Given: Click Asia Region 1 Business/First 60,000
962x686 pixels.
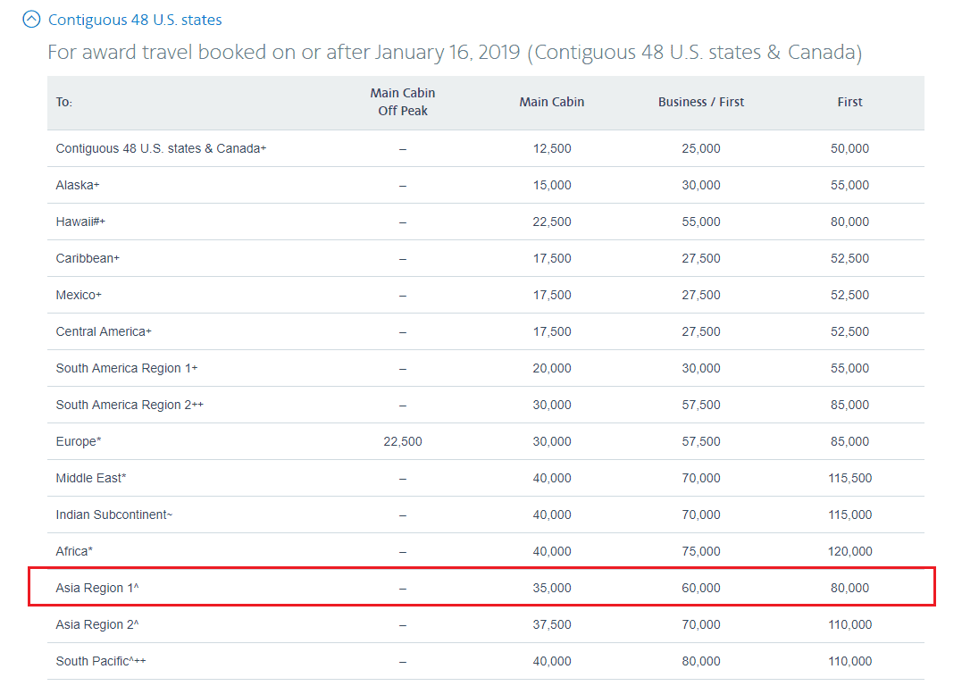Looking at the screenshot, I should tap(700, 588).
